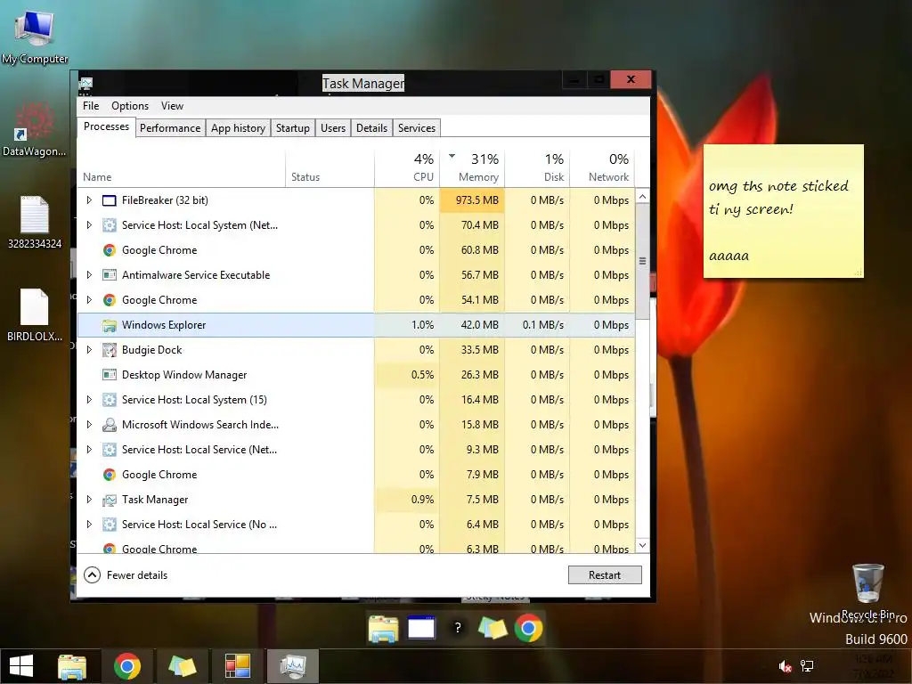The width and height of the screenshot is (912, 684).
Task: Click the question mark icon in the dock
Action: click(x=458, y=628)
